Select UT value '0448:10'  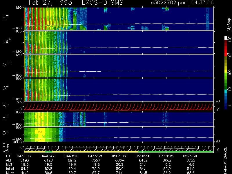[x=71, y=156]
